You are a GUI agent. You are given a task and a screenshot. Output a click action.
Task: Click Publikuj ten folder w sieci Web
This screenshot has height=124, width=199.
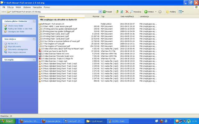coord(20,29)
